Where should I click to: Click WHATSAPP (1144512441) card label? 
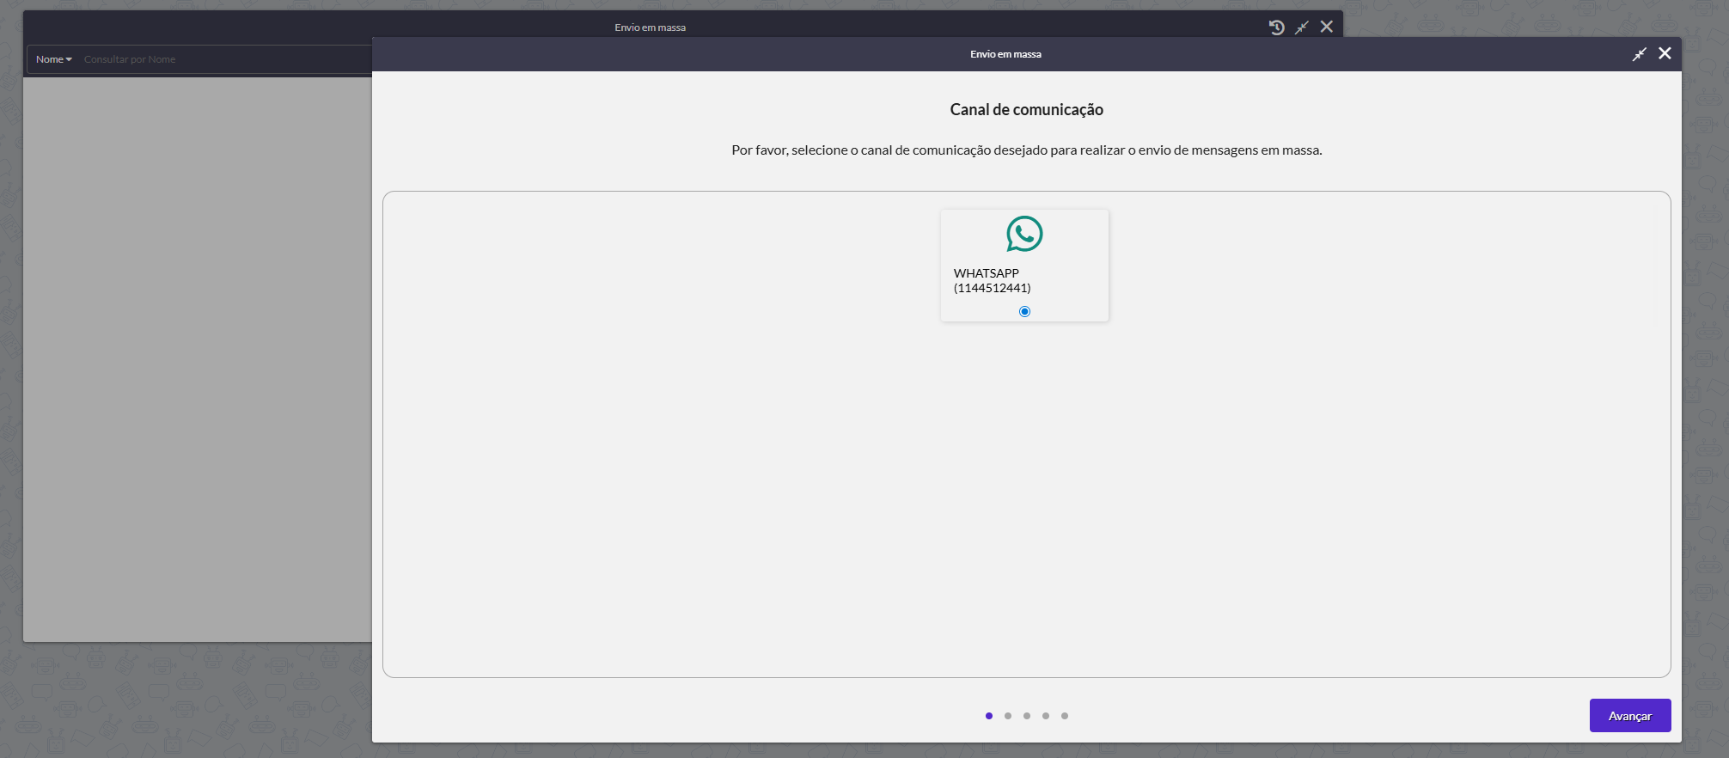click(993, 280)
